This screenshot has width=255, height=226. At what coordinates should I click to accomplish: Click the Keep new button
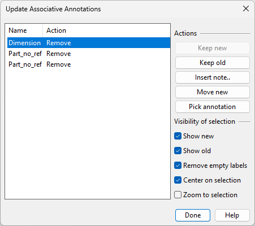[213, 48]
